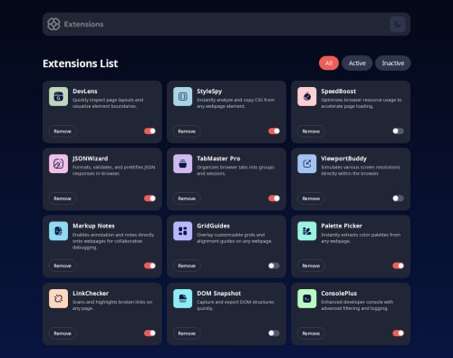
Task: Click the JSONWizard extension icon
Action: (59, 164)
